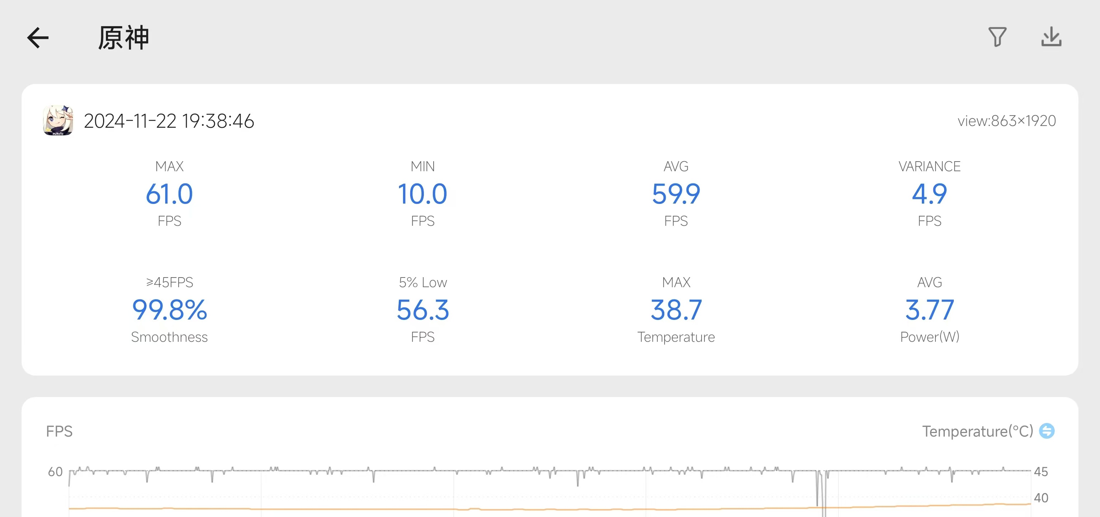The image size is (1100, 517).
Task: Tap the 5% Low 56.3 FPS stat
Action: point(422,310)
